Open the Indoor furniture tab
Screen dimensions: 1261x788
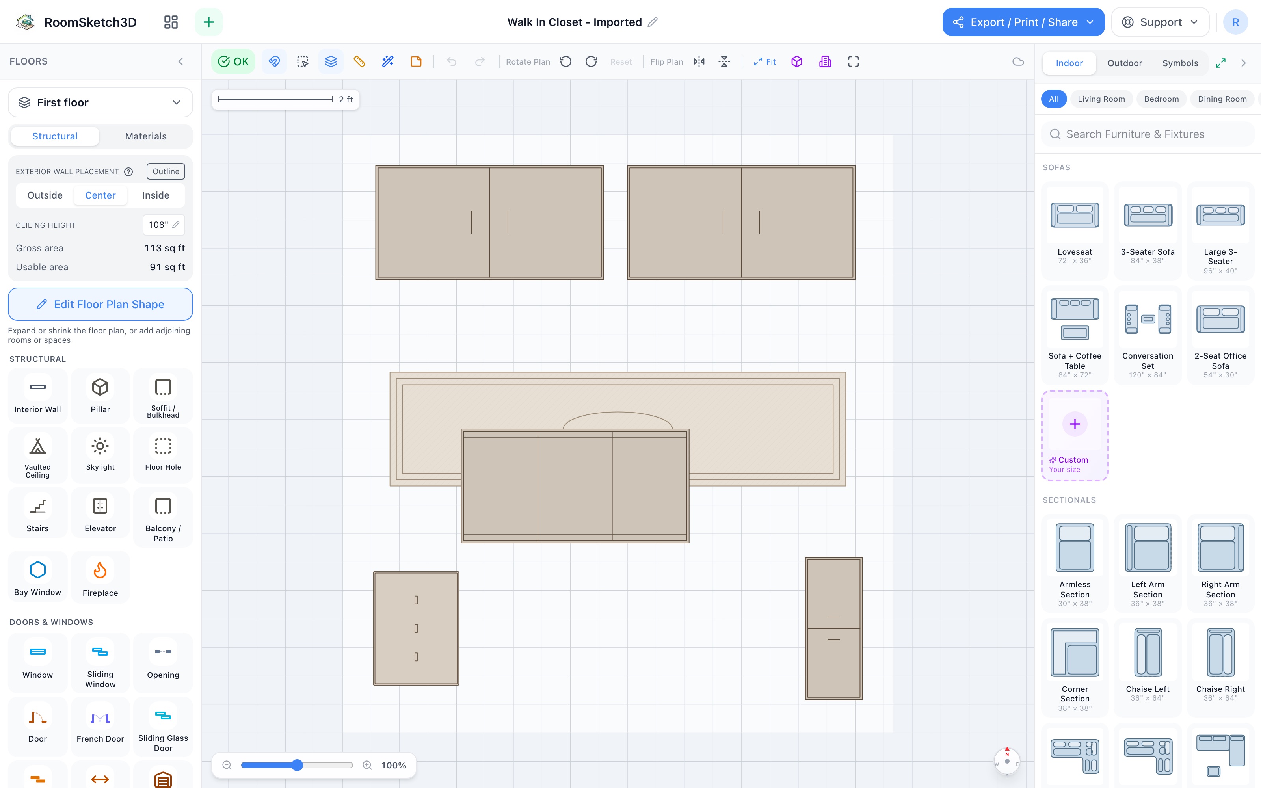(x=1069, y=63)
